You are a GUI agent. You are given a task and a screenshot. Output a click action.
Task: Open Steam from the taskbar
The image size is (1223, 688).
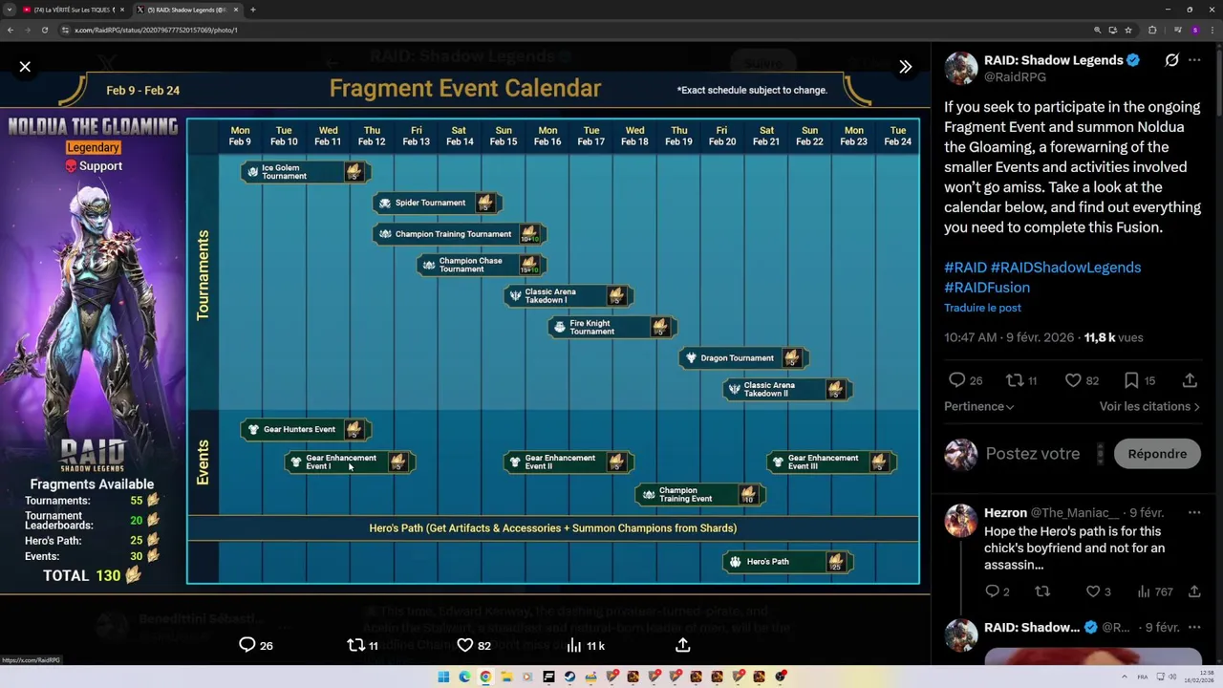coord(569,677)
